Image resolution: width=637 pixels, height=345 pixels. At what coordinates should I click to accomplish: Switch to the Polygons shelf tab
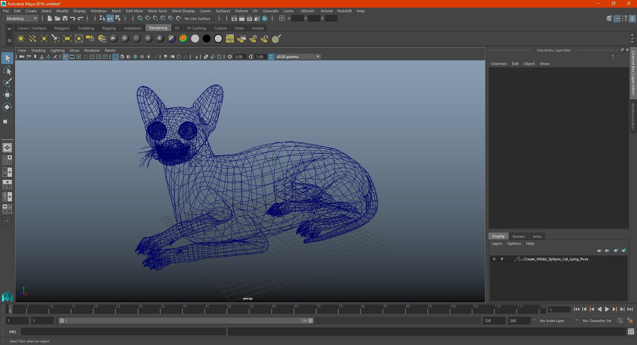pyautogui.click(x=62, y=28)
